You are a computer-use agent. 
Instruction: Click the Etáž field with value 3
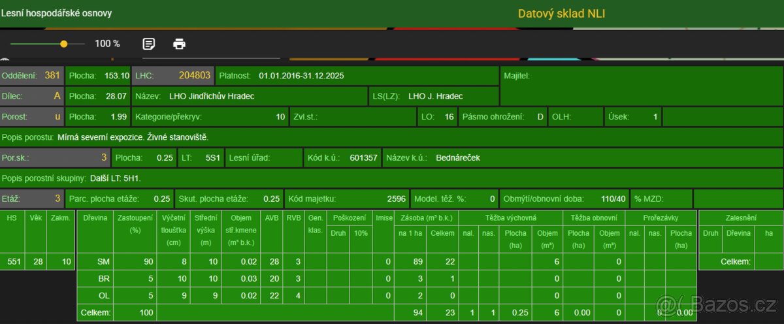pos(32,199)
